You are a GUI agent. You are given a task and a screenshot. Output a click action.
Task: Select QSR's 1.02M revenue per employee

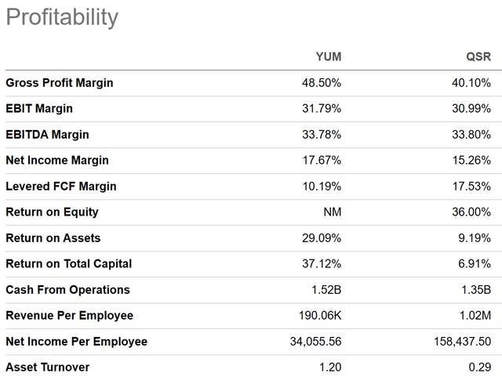pyautogui.click(x=474, y=315)
